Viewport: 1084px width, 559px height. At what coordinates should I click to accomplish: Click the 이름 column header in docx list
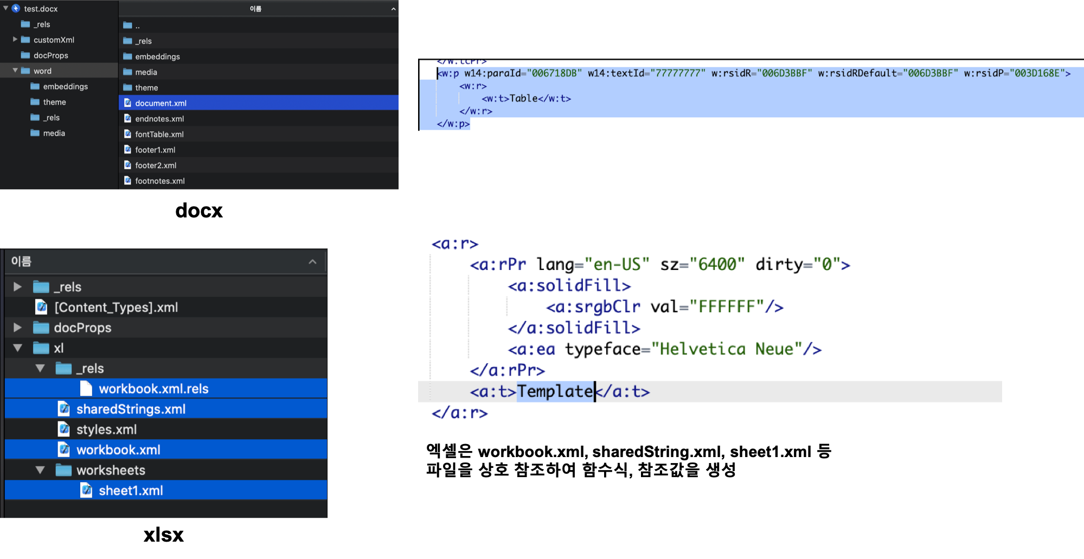[255, 9]
